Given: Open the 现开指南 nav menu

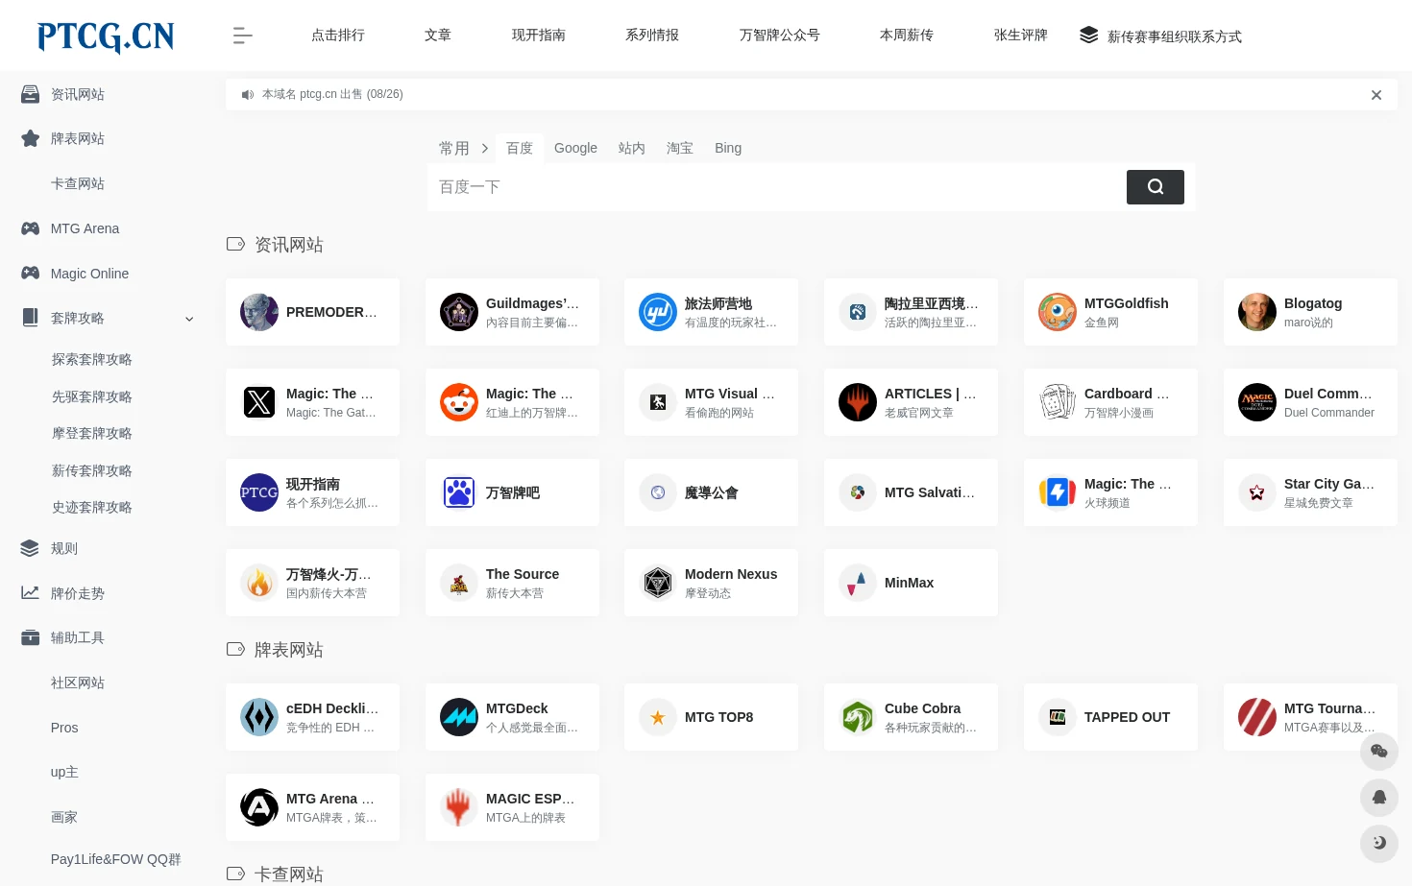Looking at the screenshot, I should click(x=539, y=35).
